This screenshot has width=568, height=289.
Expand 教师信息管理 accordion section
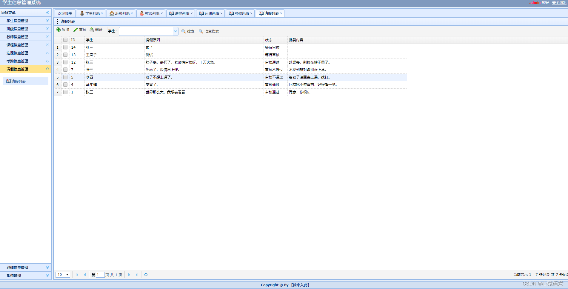point(26,37)
